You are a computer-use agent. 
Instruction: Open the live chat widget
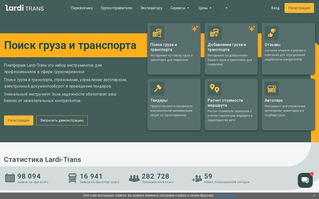point(305,180)
